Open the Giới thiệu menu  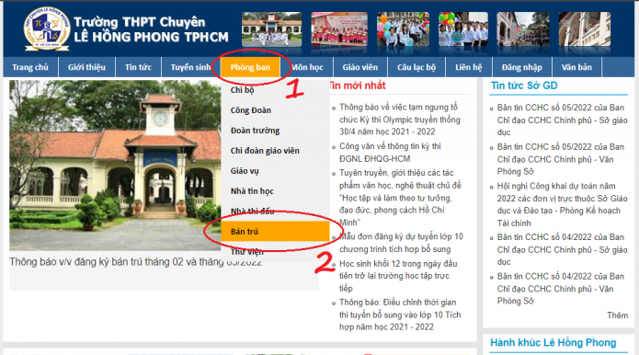coord(86,67)
